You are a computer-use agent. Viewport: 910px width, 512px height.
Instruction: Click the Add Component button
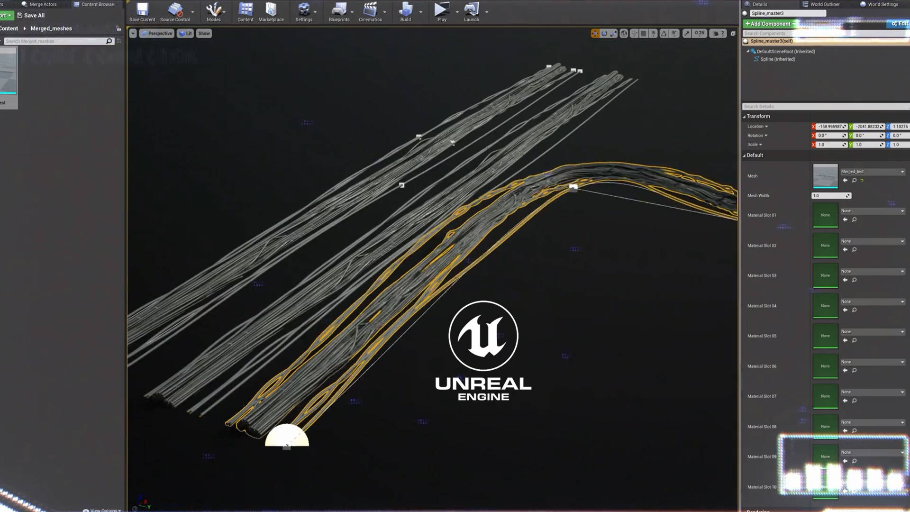769,24
